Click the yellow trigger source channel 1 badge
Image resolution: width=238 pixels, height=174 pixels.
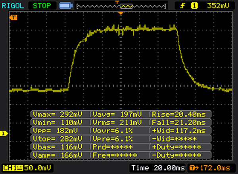pyautogui.click(x=194, y=6)
